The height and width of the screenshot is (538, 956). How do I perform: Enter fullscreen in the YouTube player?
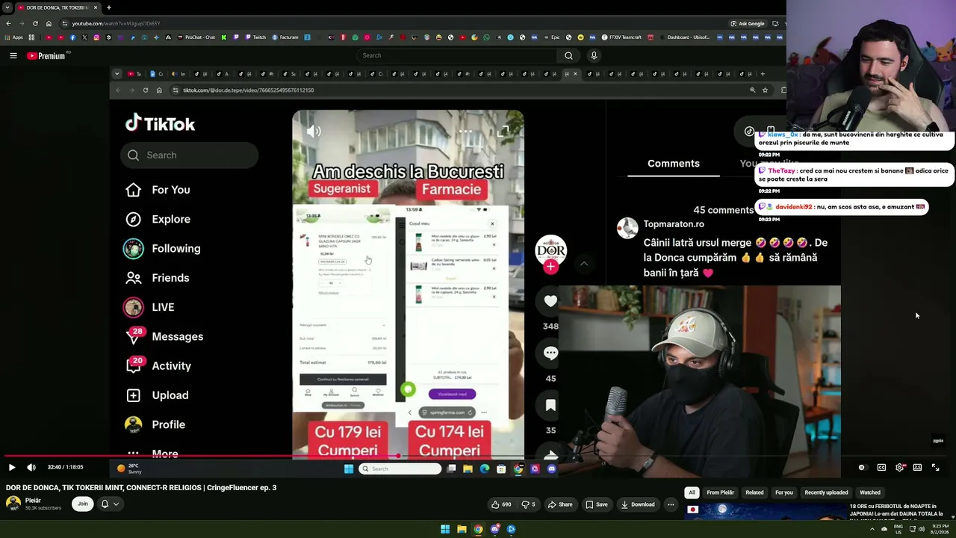pos(935,468)
